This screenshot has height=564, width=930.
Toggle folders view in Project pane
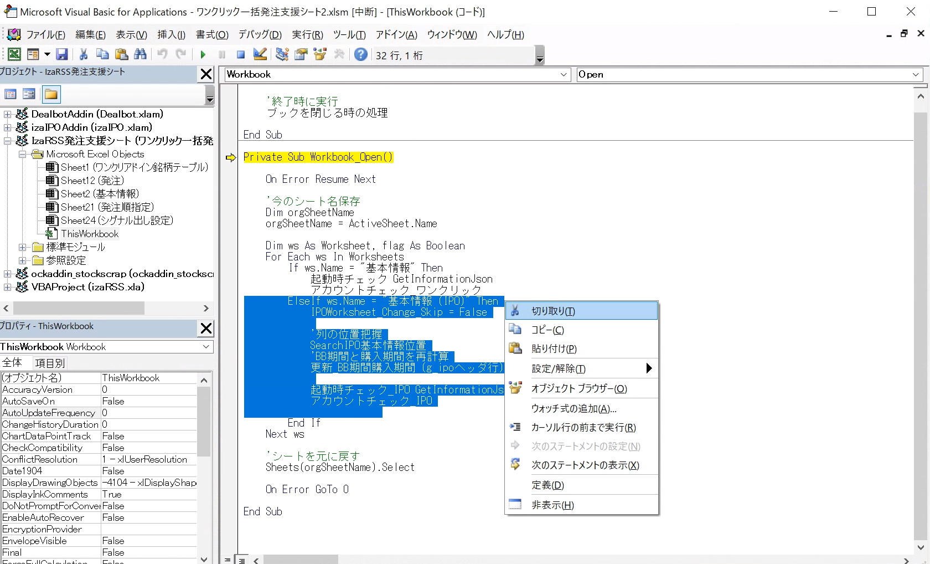pos(51,94)
